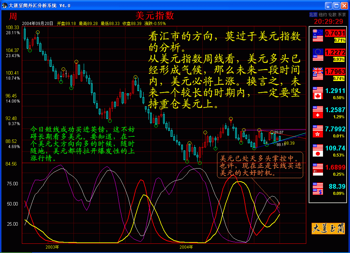Switch to the 伦敦 time zone tab

click(332, 15)
